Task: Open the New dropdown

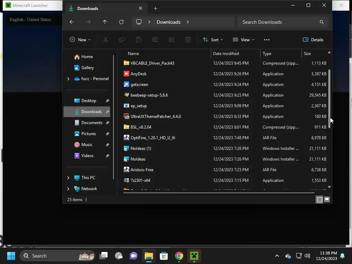Action: [x=80, y=40]
